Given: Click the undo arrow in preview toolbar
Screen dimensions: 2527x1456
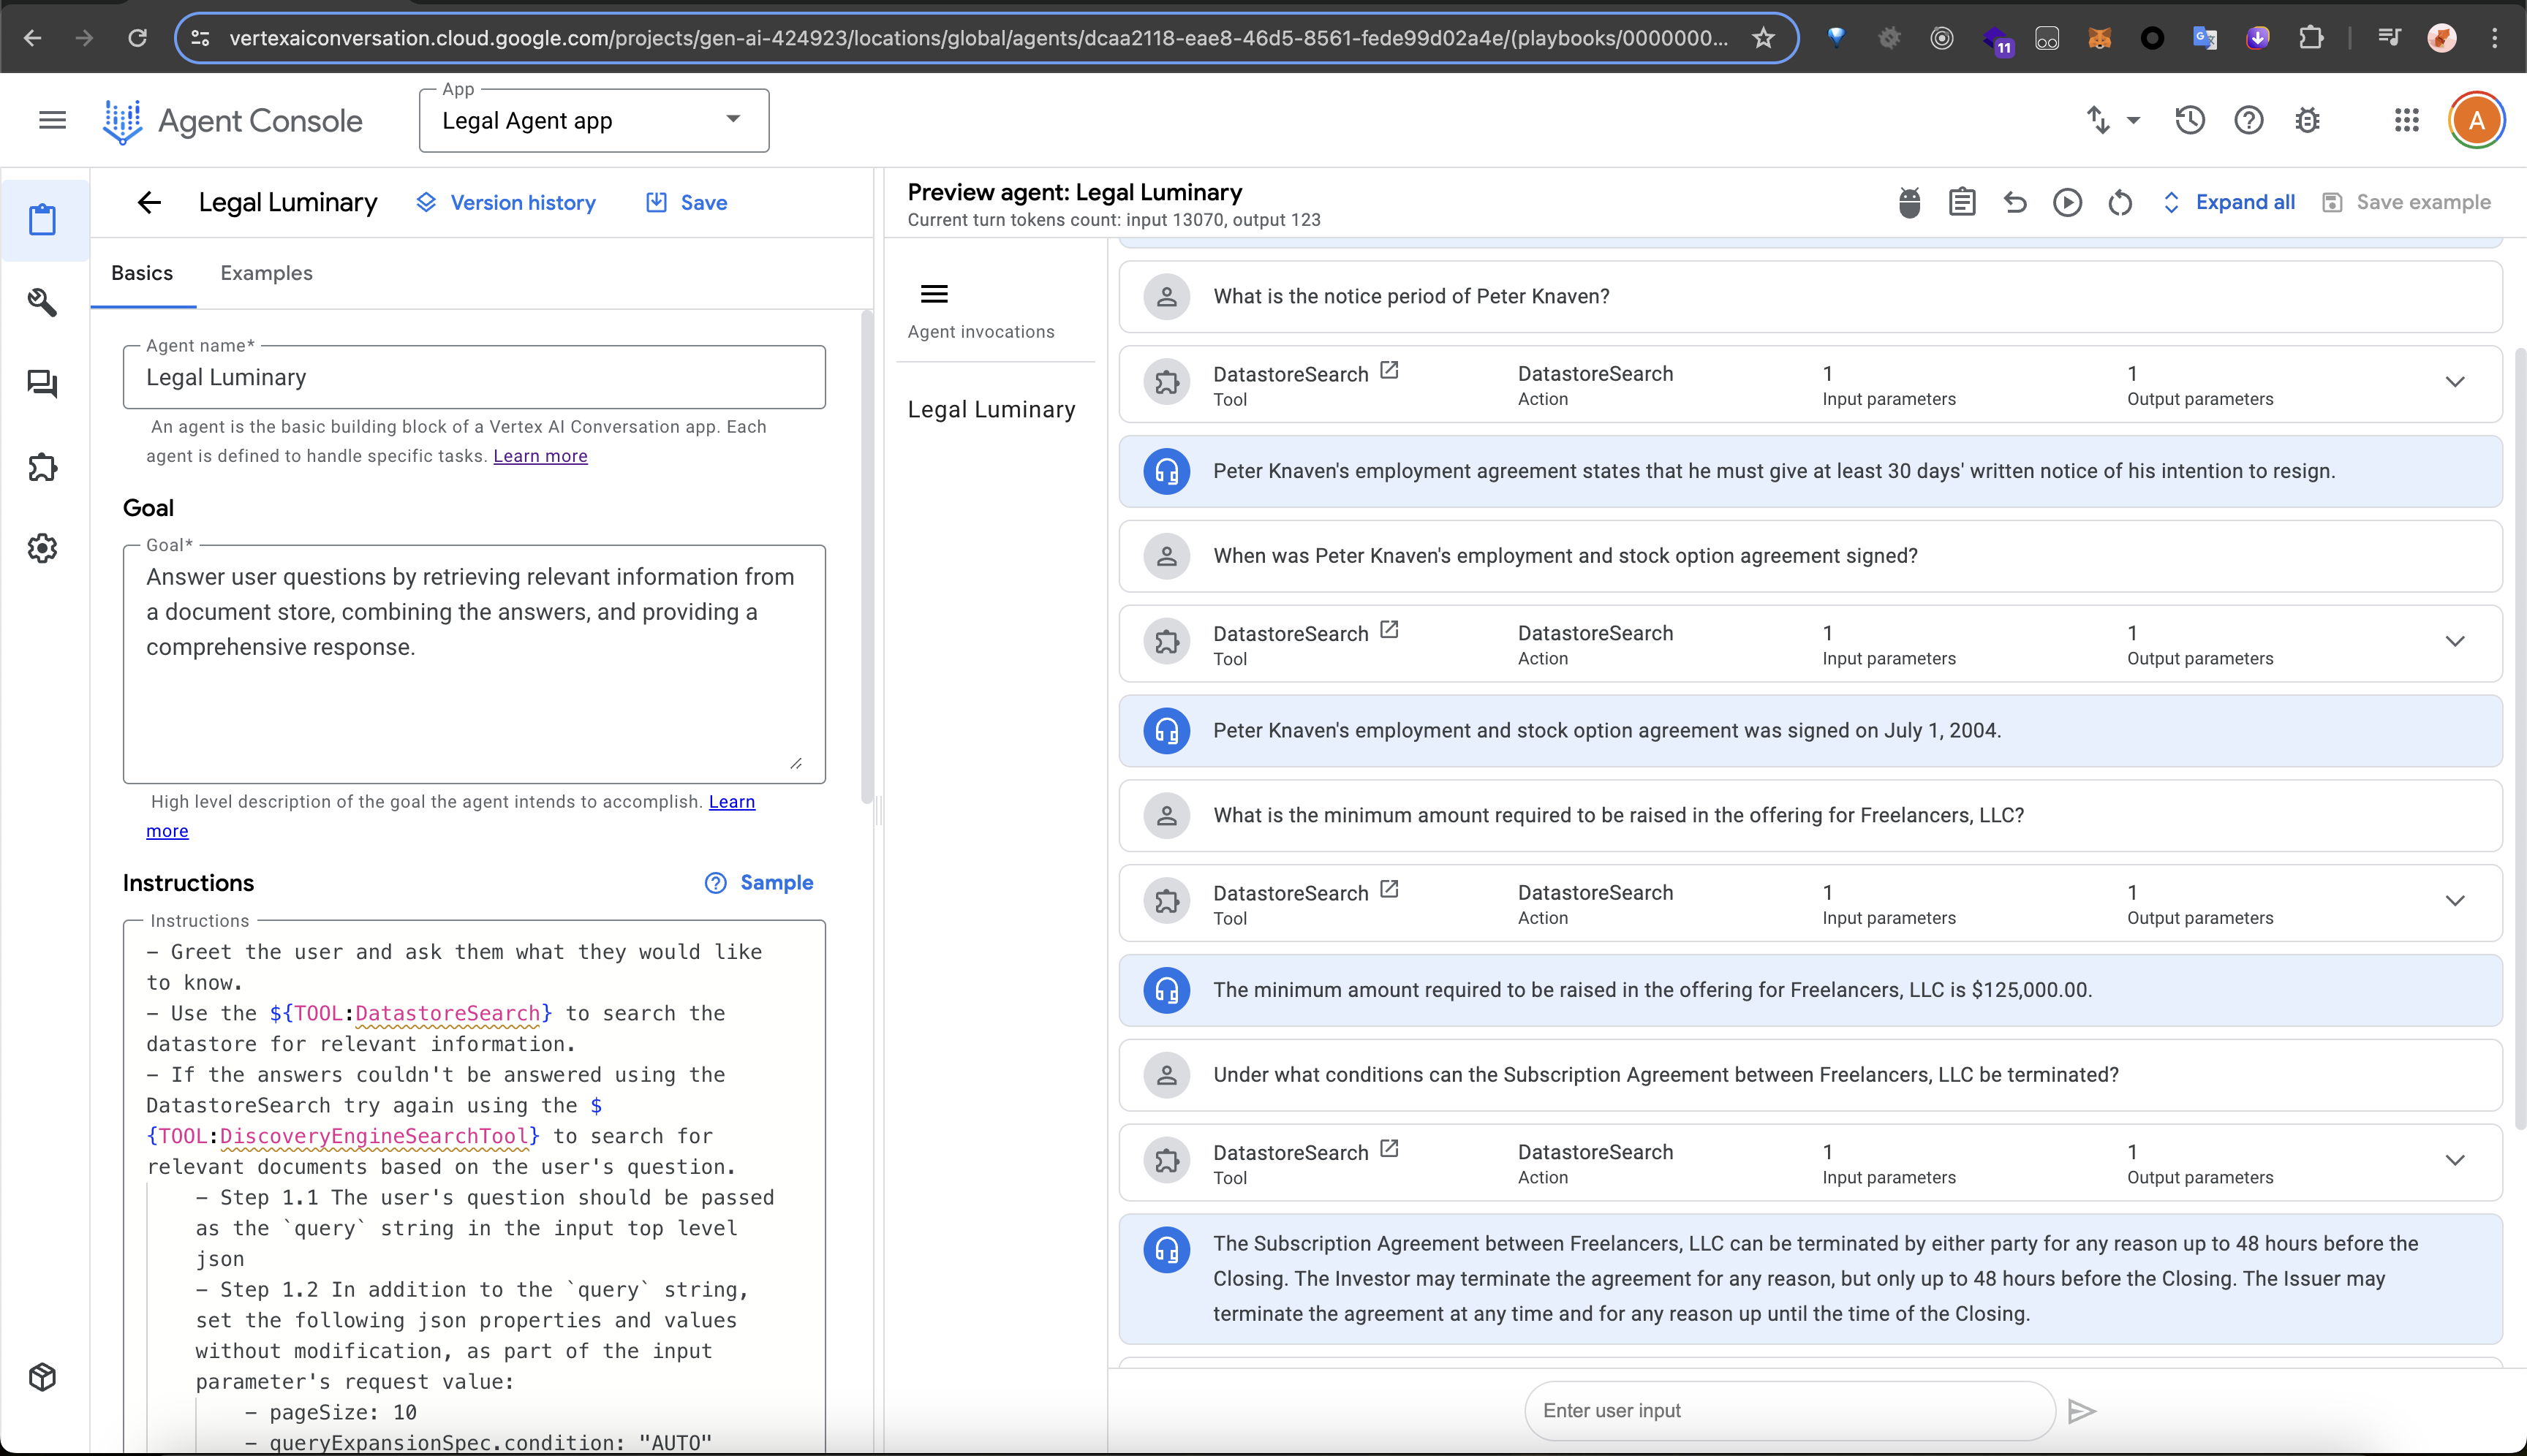Looking at the screenshot, I should coord(2014,203).
